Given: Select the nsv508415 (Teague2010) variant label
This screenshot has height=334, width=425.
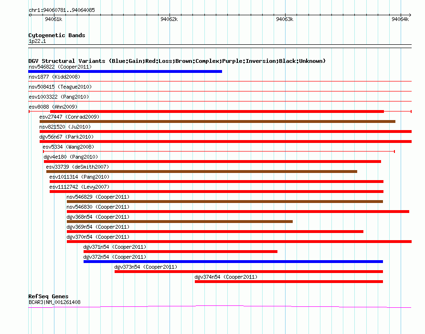Looking at the screenshot, I should click(60, 87).
